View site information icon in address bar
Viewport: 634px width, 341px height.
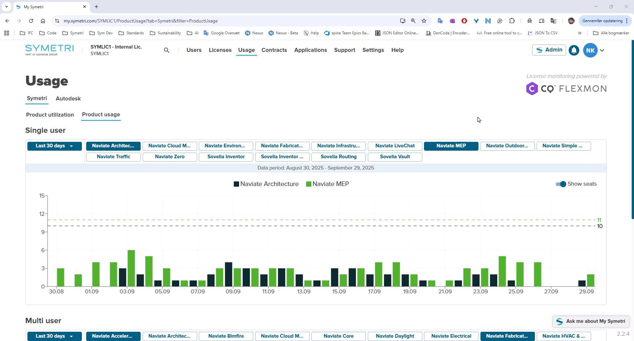coord(57,21)
